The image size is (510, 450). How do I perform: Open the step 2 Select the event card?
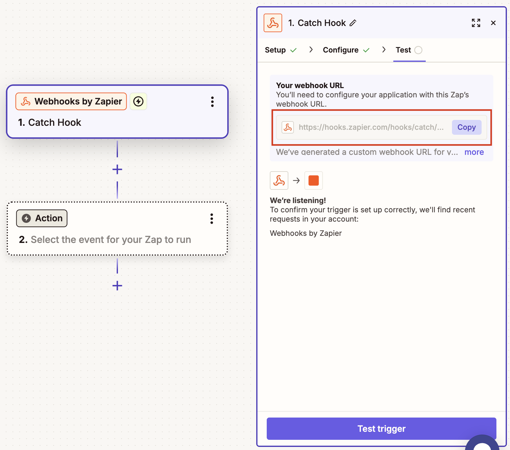click(111, 240)
